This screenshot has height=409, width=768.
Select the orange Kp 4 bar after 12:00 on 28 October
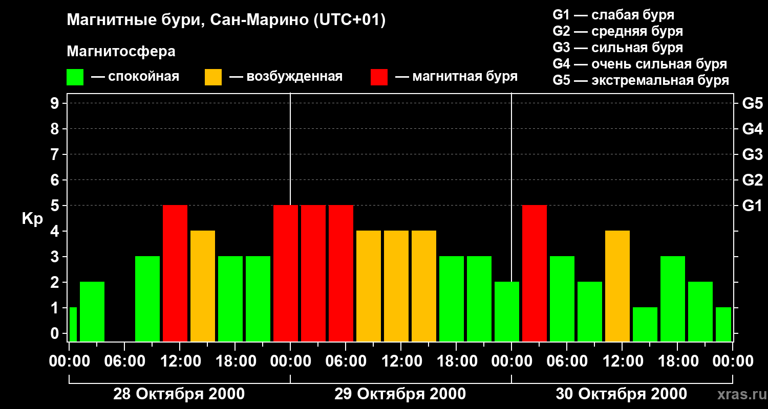coord(203,286)
